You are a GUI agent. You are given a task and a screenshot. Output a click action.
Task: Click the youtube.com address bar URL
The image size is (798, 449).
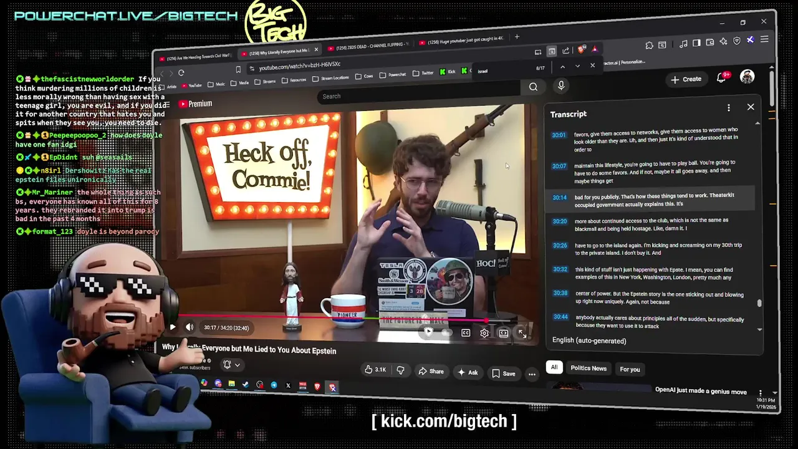click(x=300, y=65)
